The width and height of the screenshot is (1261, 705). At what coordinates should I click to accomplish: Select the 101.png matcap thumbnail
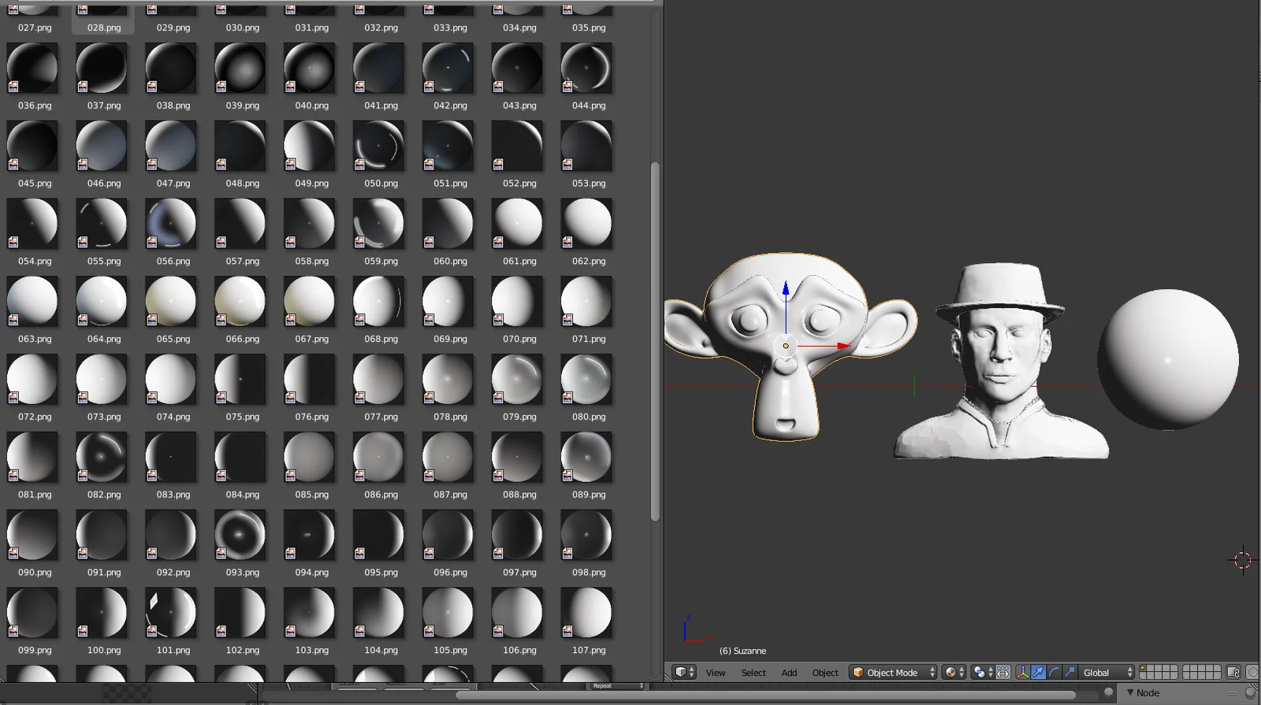171,613
